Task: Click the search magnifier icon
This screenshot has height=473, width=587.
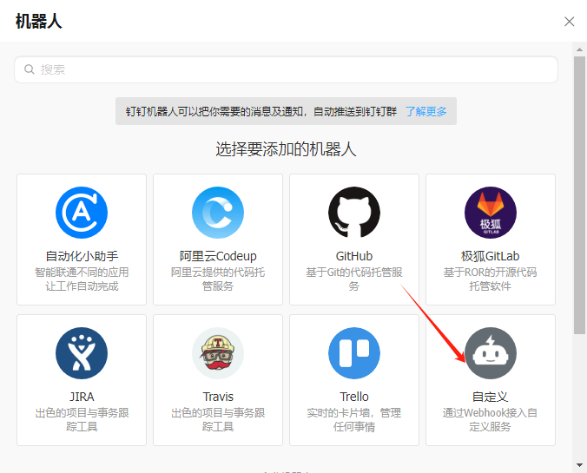Action: (x=30, y=69)
